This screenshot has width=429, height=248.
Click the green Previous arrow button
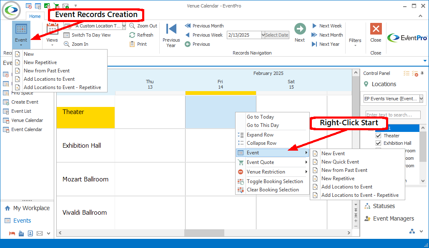click(197, 44)
